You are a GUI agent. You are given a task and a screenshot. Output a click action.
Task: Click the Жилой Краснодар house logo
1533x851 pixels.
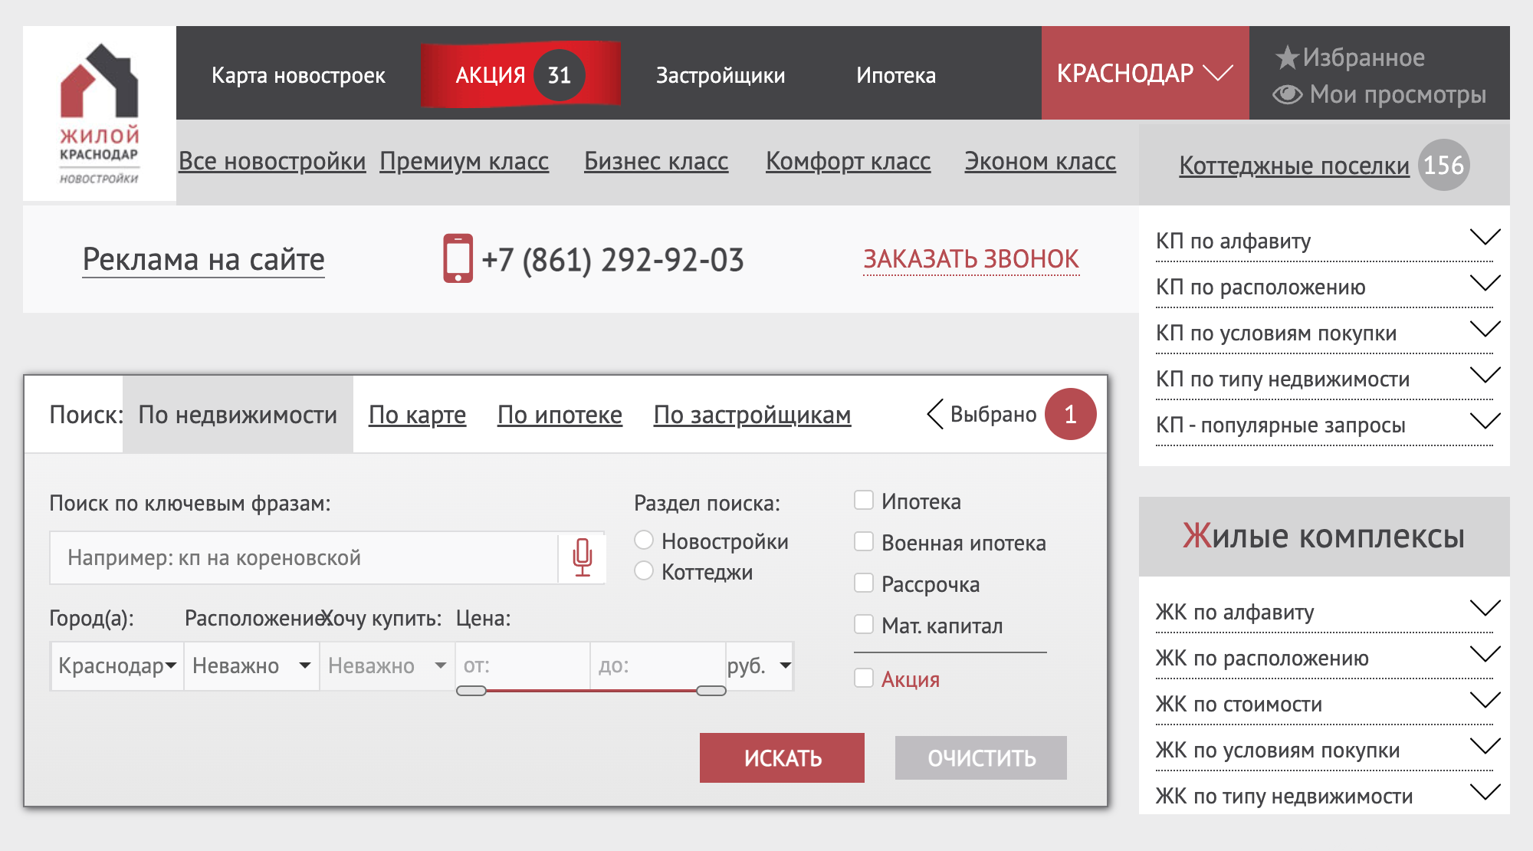(100, 113)
